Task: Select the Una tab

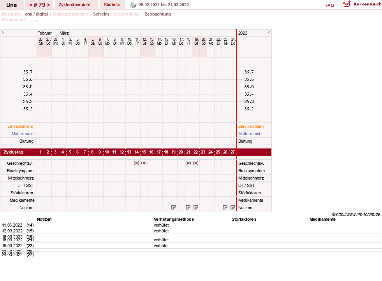Action: tap(11, 5)
